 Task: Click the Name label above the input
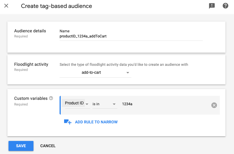click(x=65, y=31)
